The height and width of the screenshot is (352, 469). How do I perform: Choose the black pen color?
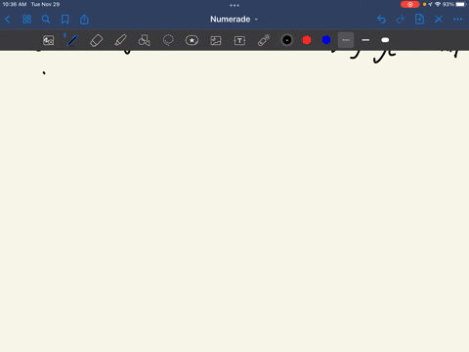[x=287, y=40]
